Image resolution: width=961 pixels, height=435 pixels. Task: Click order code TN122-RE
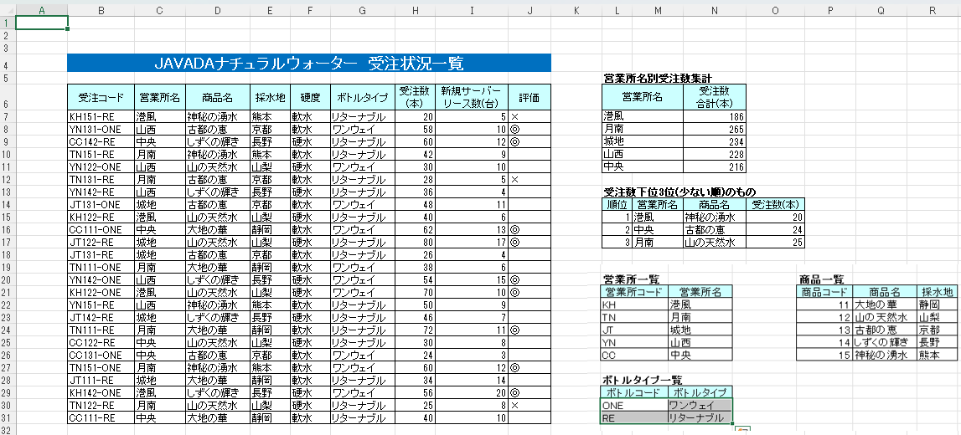click(101, 405)
